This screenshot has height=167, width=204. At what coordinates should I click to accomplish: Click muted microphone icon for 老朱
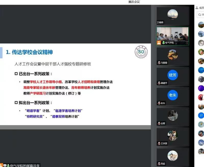click(159, 103)
